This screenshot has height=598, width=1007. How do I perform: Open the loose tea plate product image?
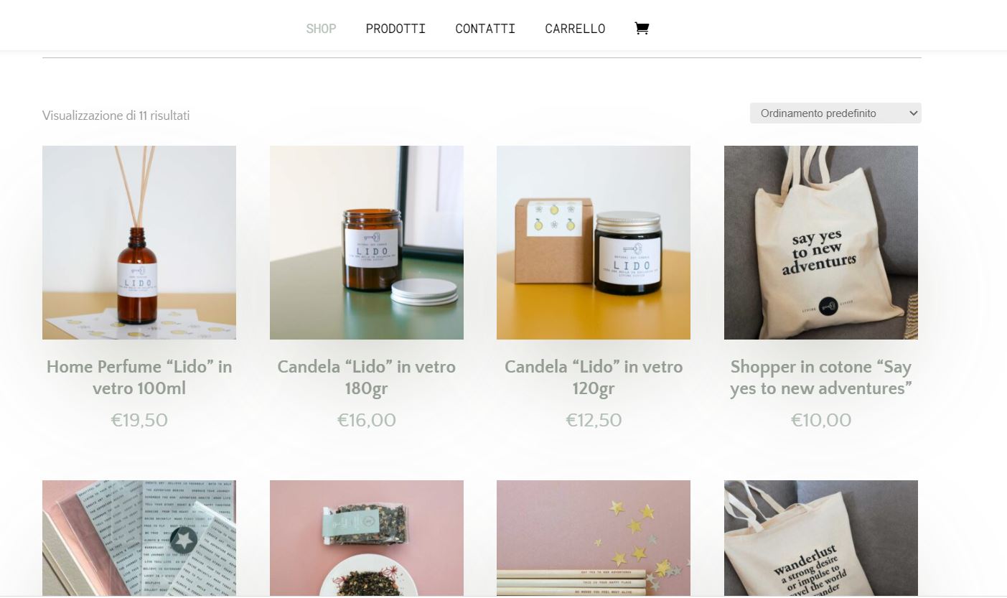coord(367,538)
